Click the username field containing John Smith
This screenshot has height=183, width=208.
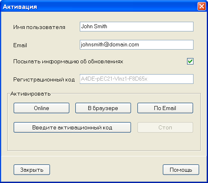click(137, 27)
